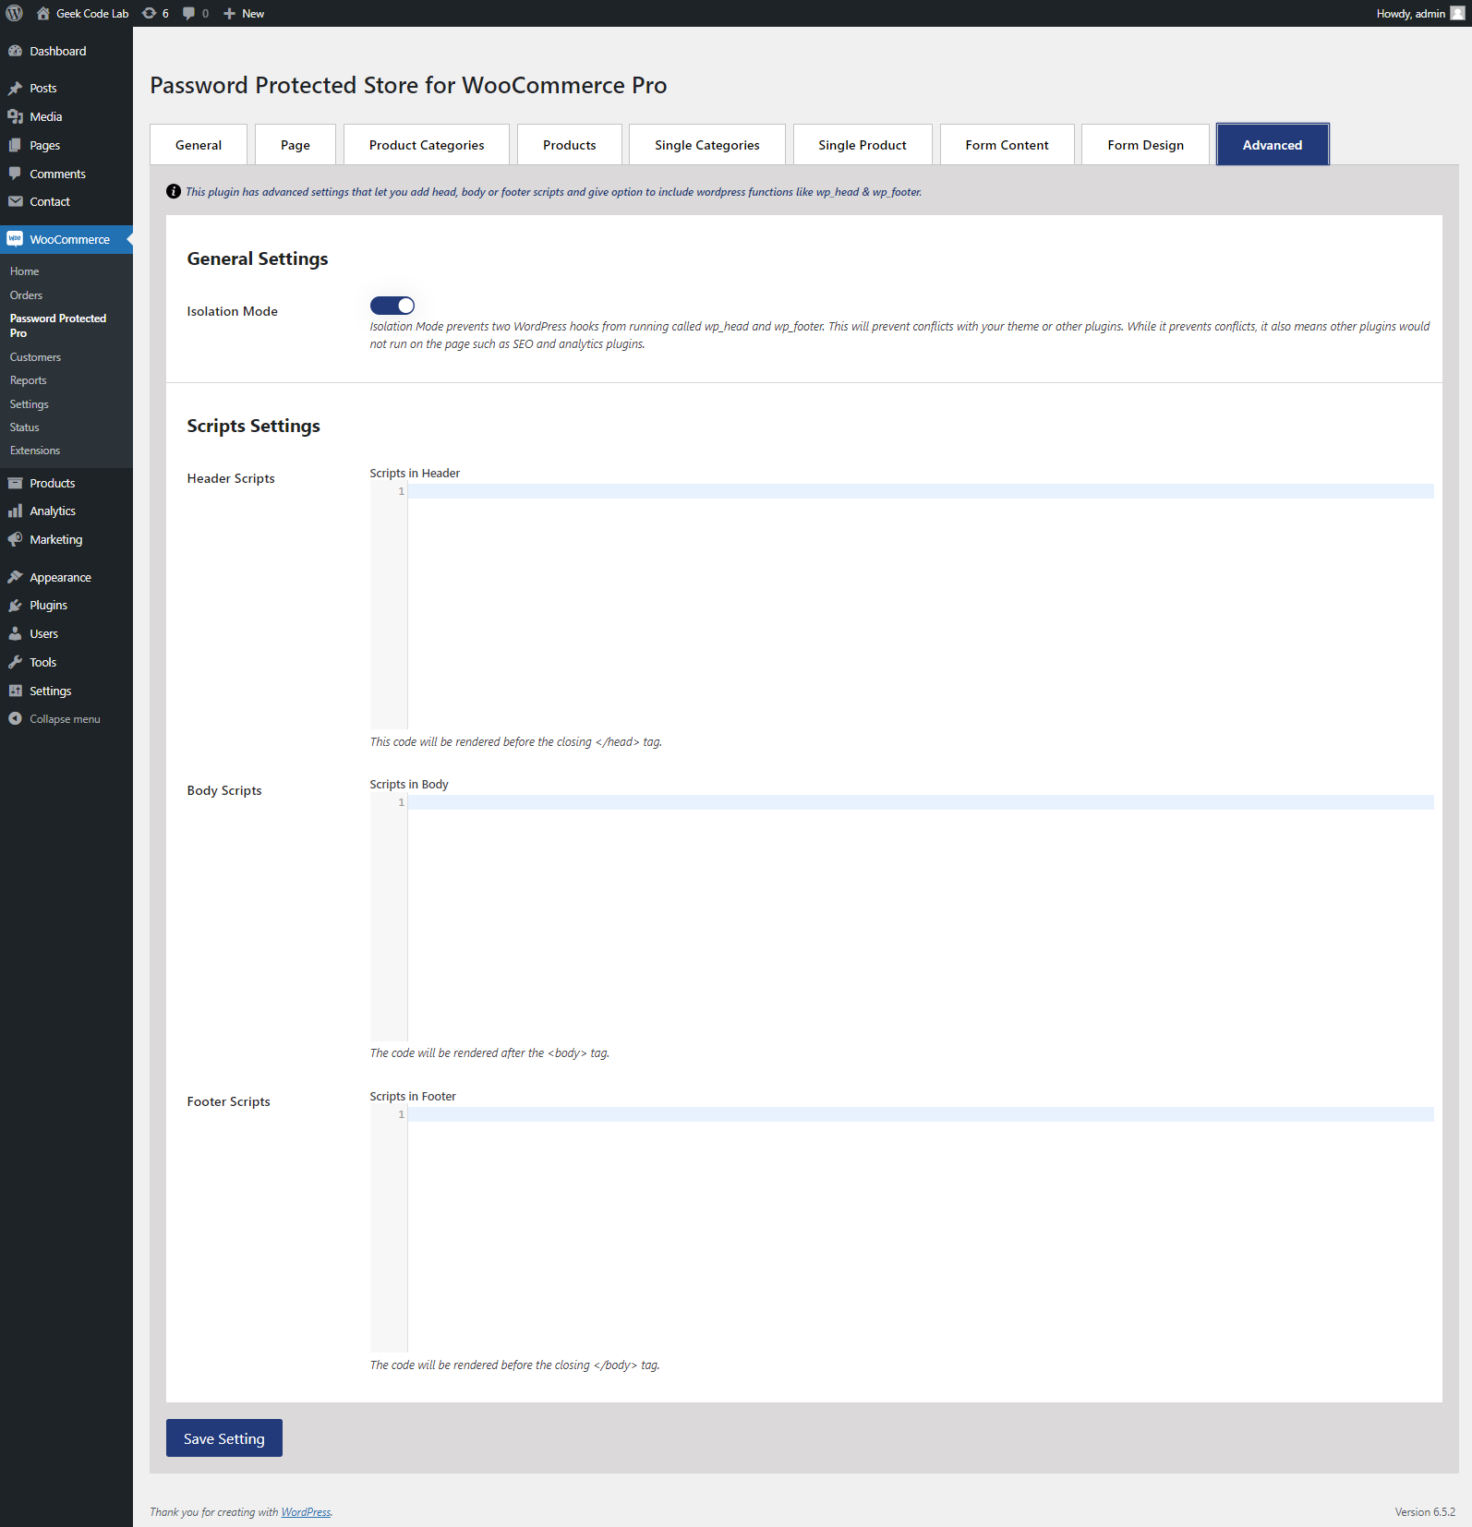Click the info icon beside plugin notice

[x=174, y=191]
